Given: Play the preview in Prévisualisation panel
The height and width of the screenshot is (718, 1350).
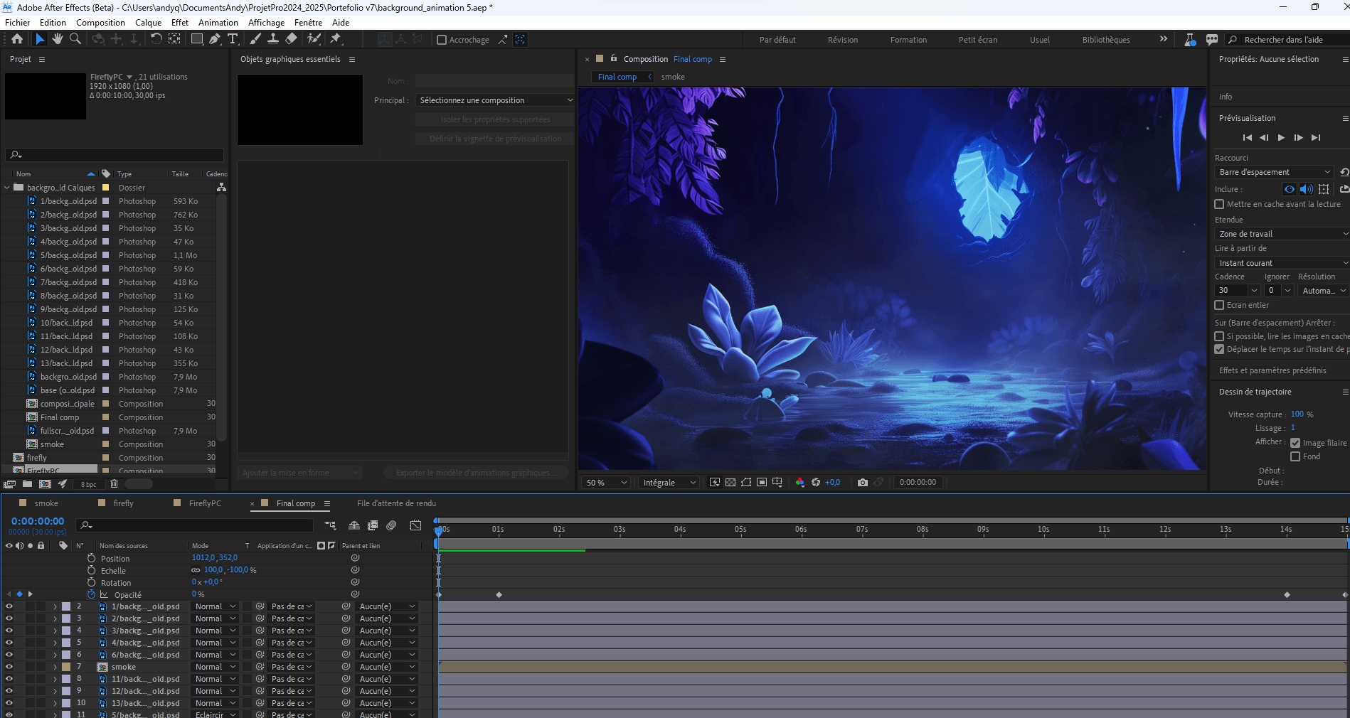Looking at the screenshot, I should tap(1281, 137).
